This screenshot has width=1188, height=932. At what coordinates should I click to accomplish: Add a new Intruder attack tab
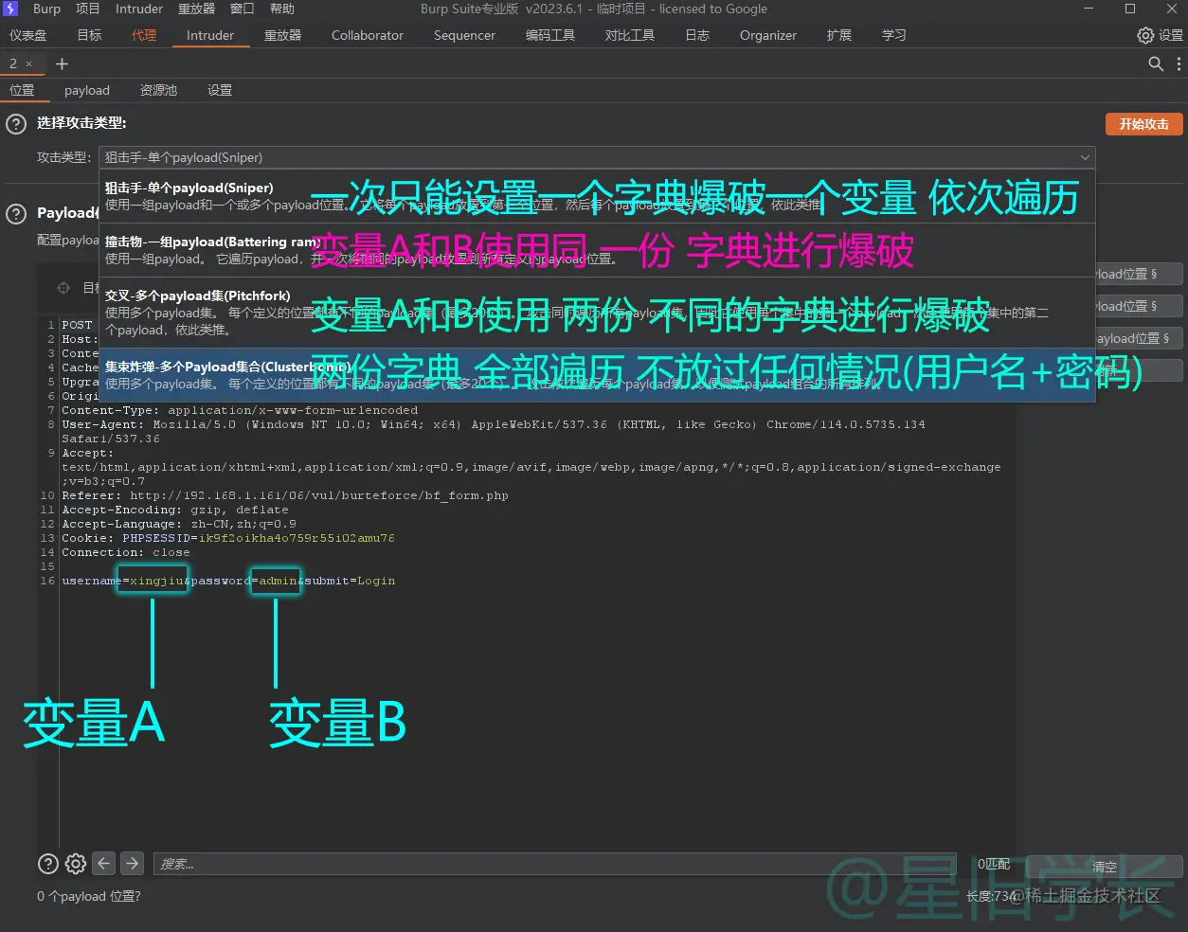(62, 63)
